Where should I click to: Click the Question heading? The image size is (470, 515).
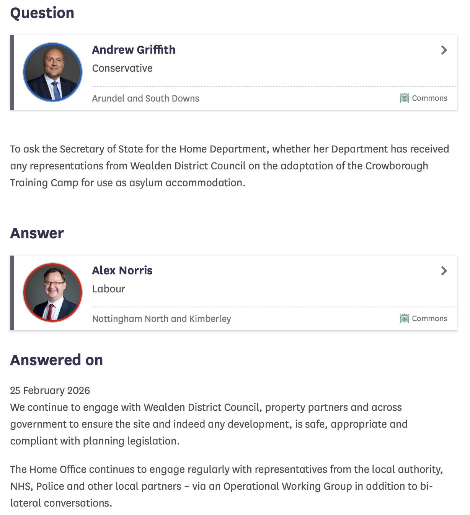point(42,13)
